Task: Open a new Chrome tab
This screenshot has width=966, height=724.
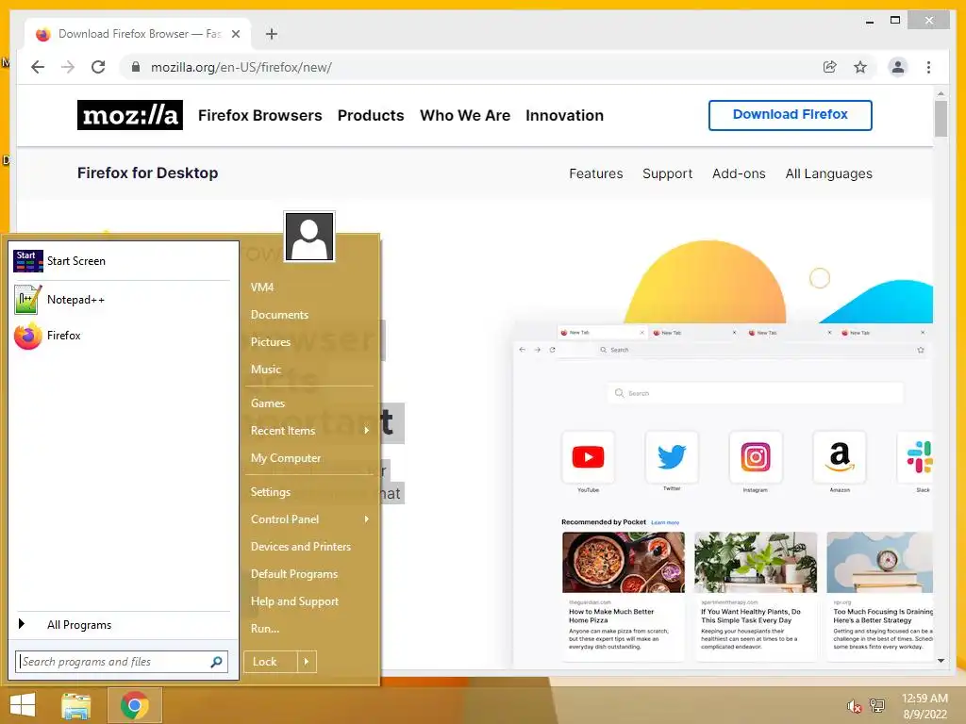Action: (272, 34)
